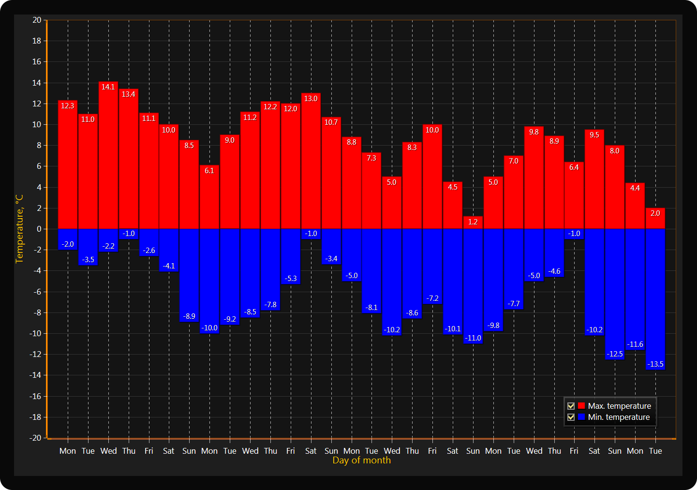697x490 pixels.
Task: Pick the short red bar labeled 1.2
Action: coord(473,224)
